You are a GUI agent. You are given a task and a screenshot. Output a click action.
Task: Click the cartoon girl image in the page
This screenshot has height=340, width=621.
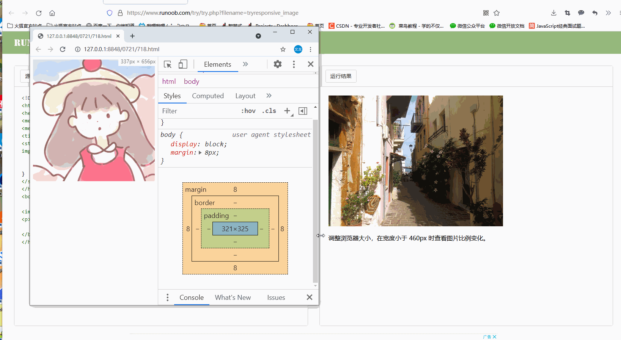(94, 120)
